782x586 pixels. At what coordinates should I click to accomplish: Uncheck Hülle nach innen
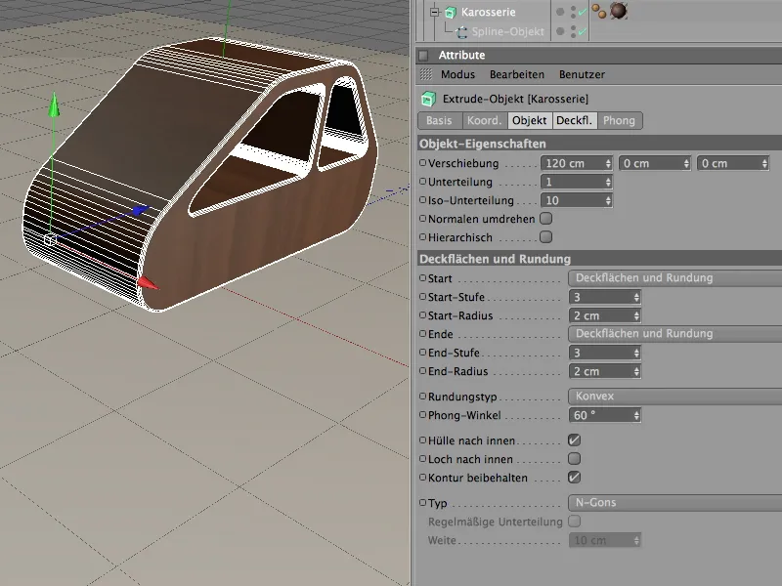[574, 440]
